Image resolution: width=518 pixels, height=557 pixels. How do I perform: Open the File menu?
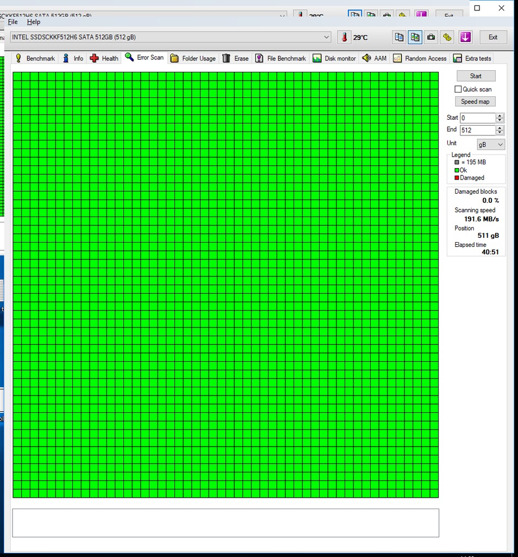[x=13, y=22]
